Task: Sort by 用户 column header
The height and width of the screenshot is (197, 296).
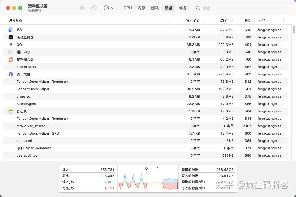Action: click(261, 20)
